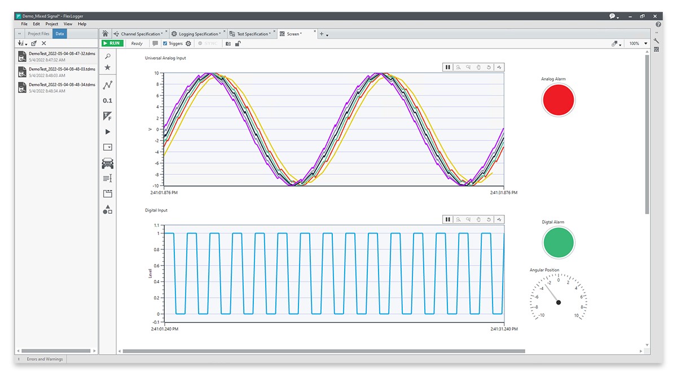Open the zoom tool for the analog graph

459,67
